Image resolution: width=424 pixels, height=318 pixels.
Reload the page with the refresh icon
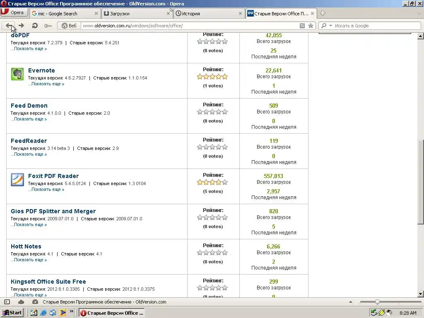pos(35,26)
